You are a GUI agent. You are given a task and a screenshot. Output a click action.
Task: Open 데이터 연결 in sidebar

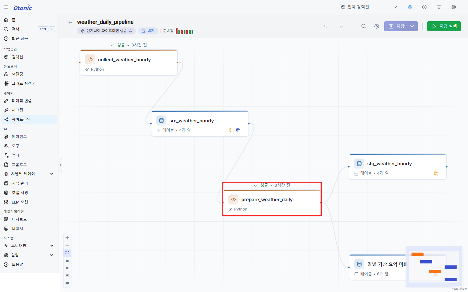[29, 101]
